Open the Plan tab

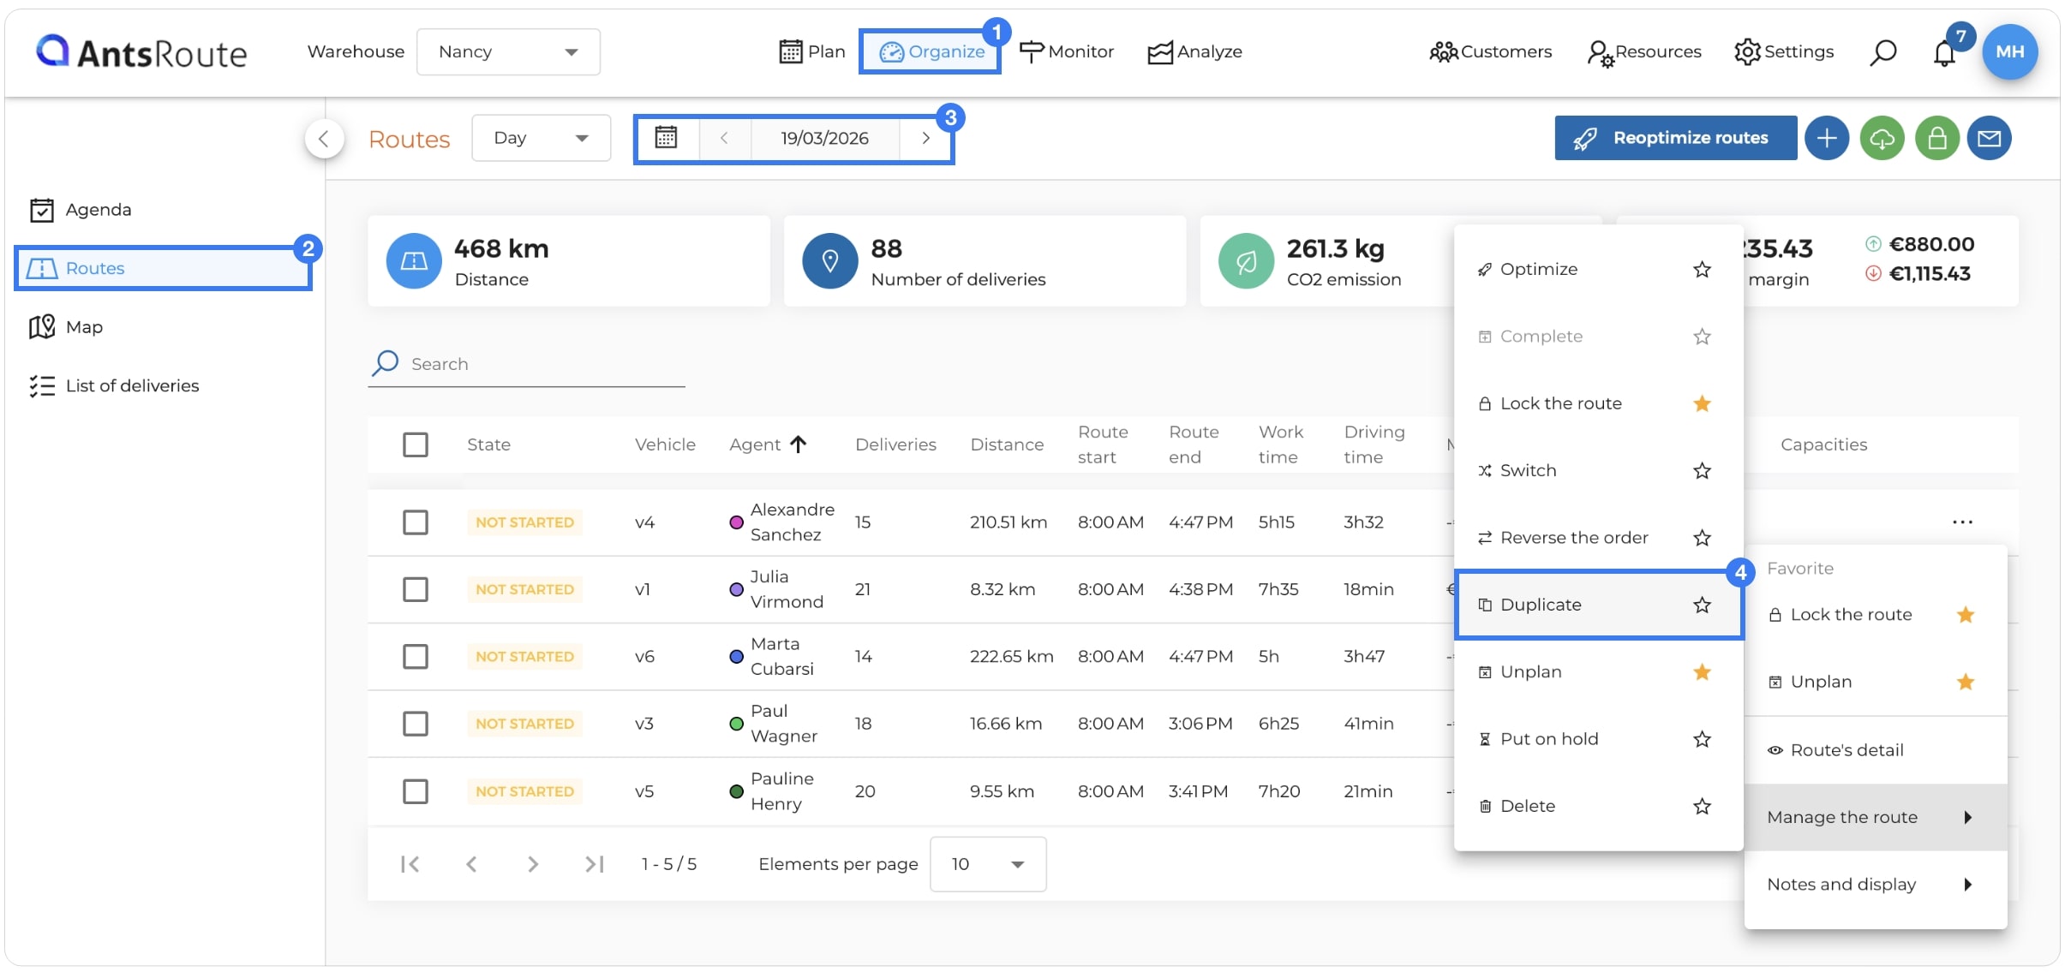tap(811, 51)
